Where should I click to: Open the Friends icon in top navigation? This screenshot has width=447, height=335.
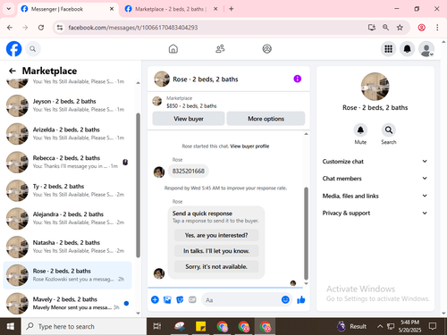tap(220, 49)
